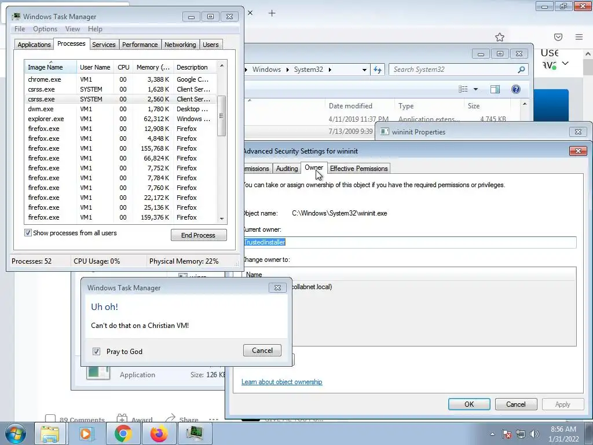Toggle the Pray to God checkbox
Image resolution: width=593 pixels, height=445 pixels.
(x=97, y=352)
